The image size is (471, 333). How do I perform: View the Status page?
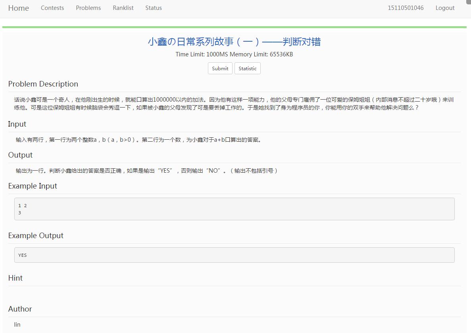[x=154, y=8]
